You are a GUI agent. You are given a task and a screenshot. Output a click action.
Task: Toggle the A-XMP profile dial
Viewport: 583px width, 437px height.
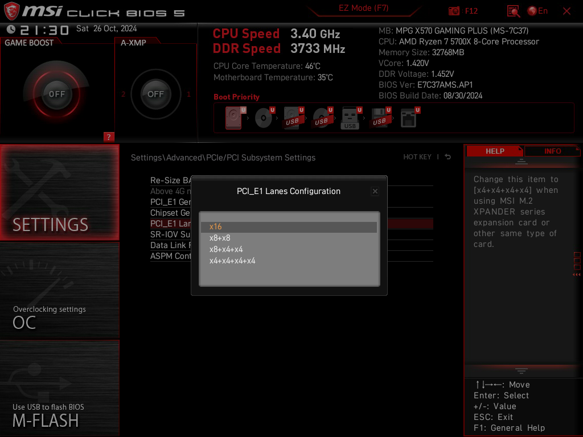point(155,94)
